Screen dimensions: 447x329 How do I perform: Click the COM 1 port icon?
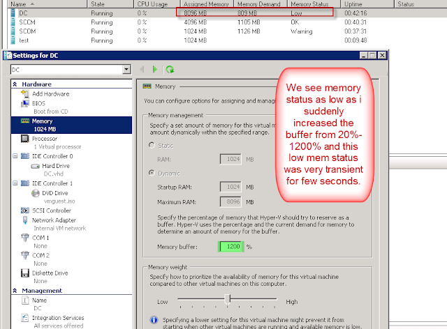point(25,238)
